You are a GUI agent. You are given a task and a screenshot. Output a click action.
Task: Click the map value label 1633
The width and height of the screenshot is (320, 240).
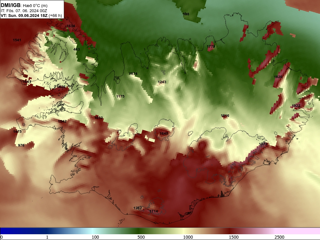pos(99,117)
